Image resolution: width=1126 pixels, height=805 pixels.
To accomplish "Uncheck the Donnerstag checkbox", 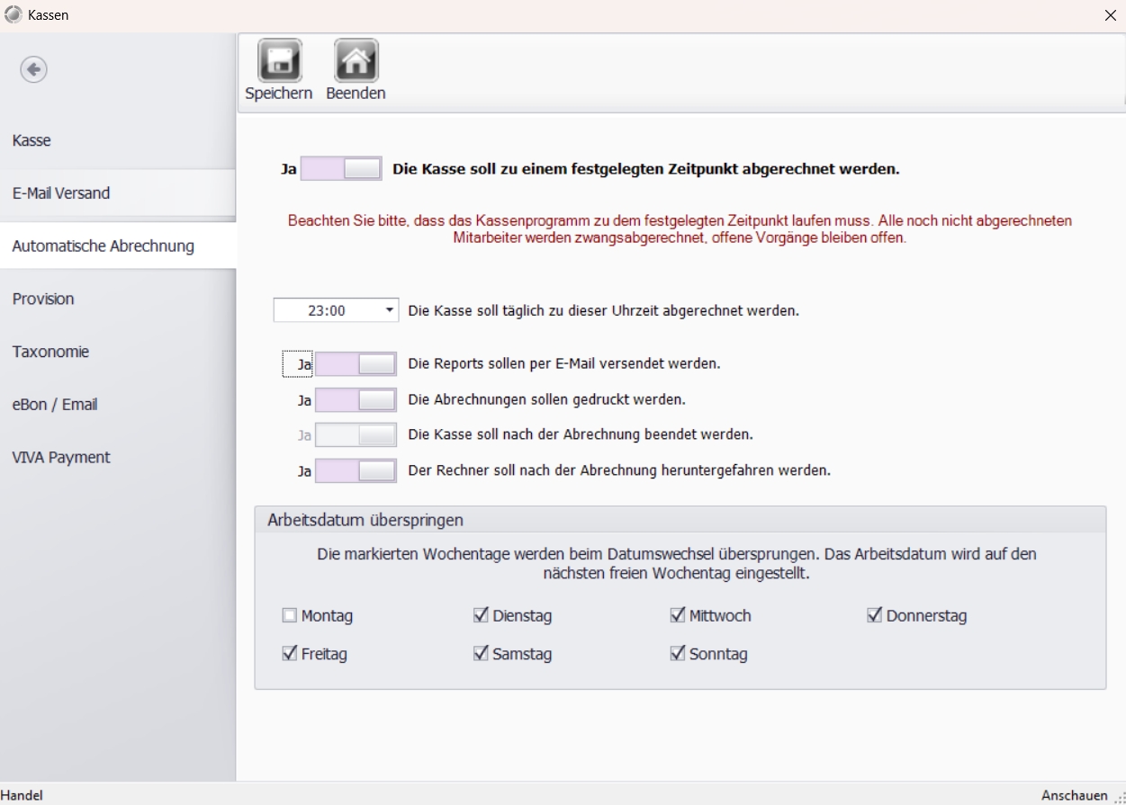I will 874,616.
